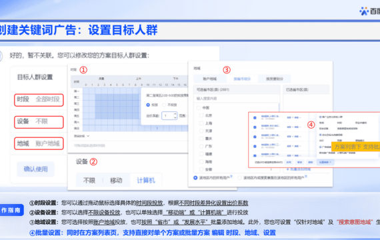Select the 不限 device tab
Viewport: 380px width, 240px height.
89,181
